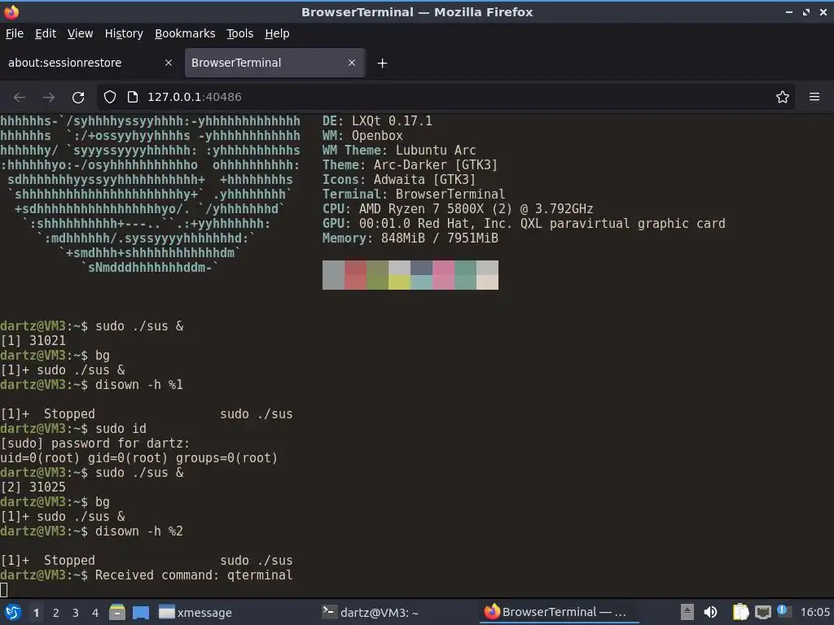Open the volume control speaker icon
This screenshot has width=834, height=625.
710,612
